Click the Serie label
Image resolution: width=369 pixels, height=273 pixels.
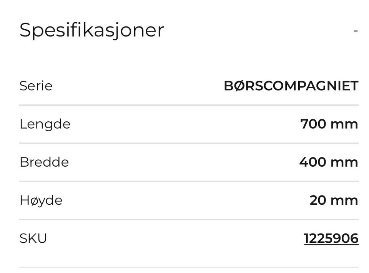pyautogui.click(x=36, y=86)
